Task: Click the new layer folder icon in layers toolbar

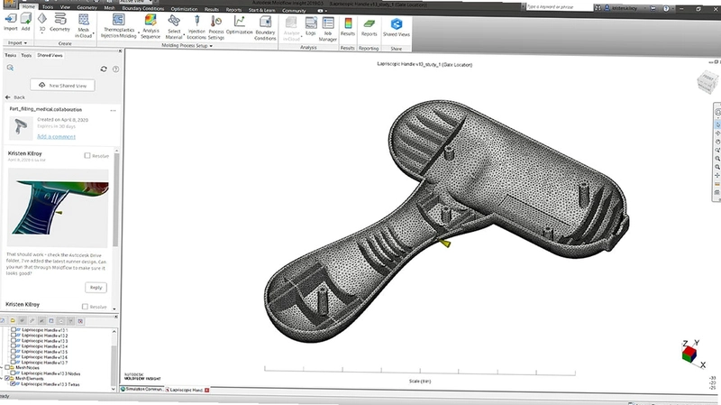Action: click(13, 321)
